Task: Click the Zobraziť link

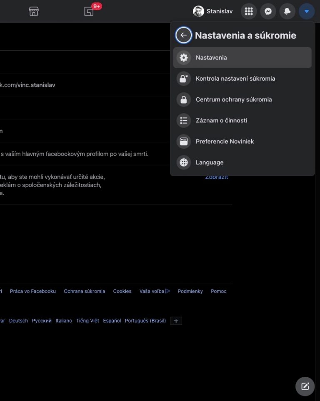Action: point(216,177)
